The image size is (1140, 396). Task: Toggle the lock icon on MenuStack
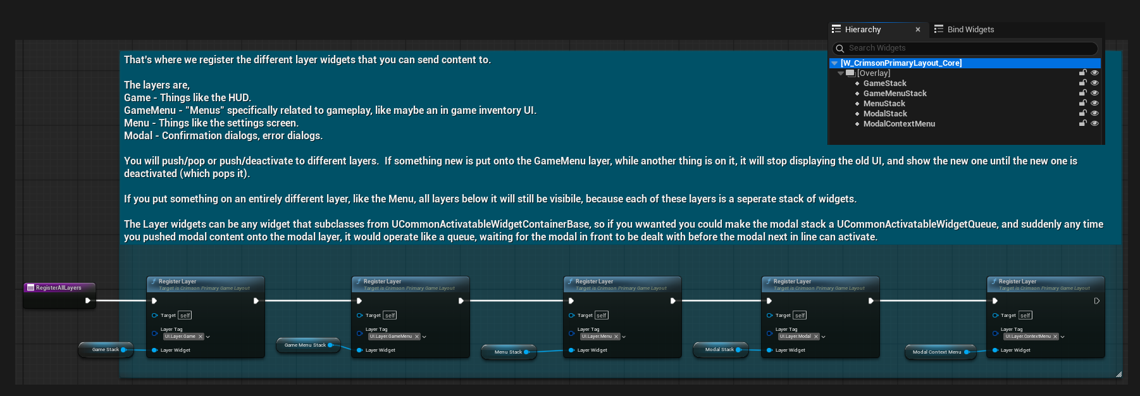[1082, 103]
